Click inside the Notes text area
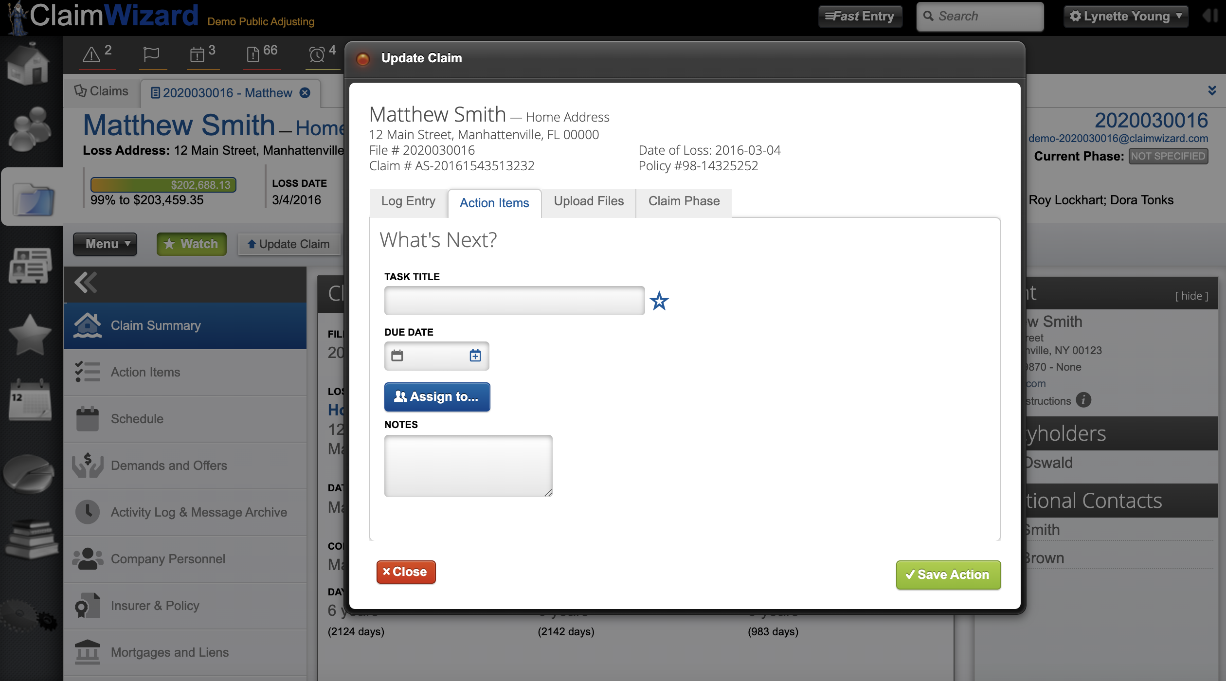This screenshot has width=1226, height=681. point(468,465)
